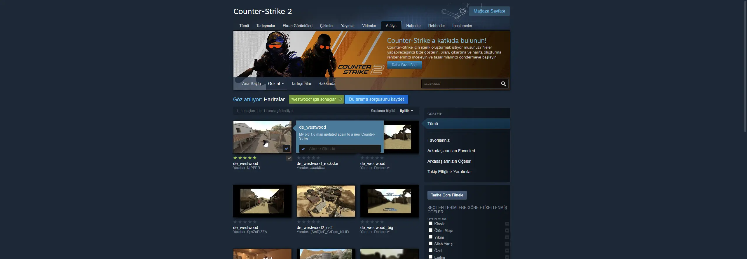Click the westwood search input field

click(x=460, y=84)
